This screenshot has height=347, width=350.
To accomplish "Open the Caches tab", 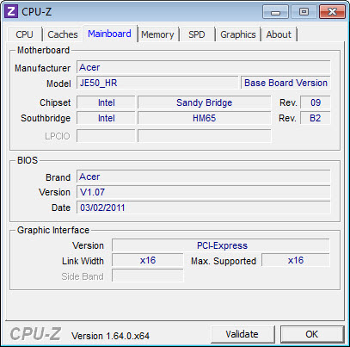I will [63, 34].
